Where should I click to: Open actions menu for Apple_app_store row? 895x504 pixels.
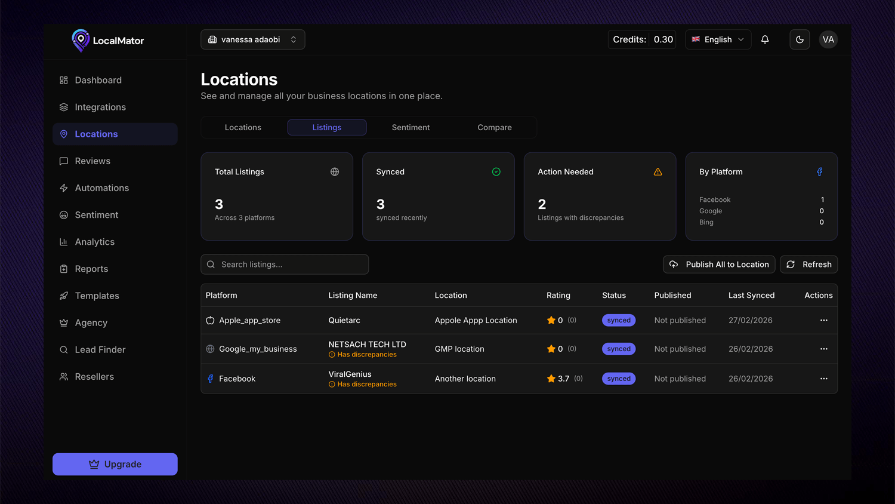click(x=823, y=321)
